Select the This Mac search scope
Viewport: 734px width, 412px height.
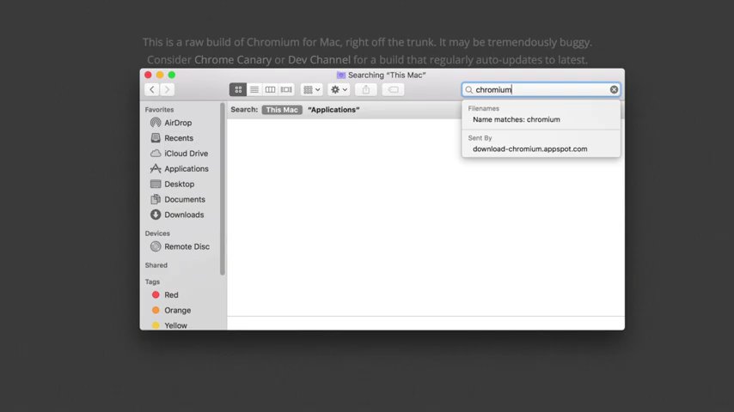click(x=282, y=109)
